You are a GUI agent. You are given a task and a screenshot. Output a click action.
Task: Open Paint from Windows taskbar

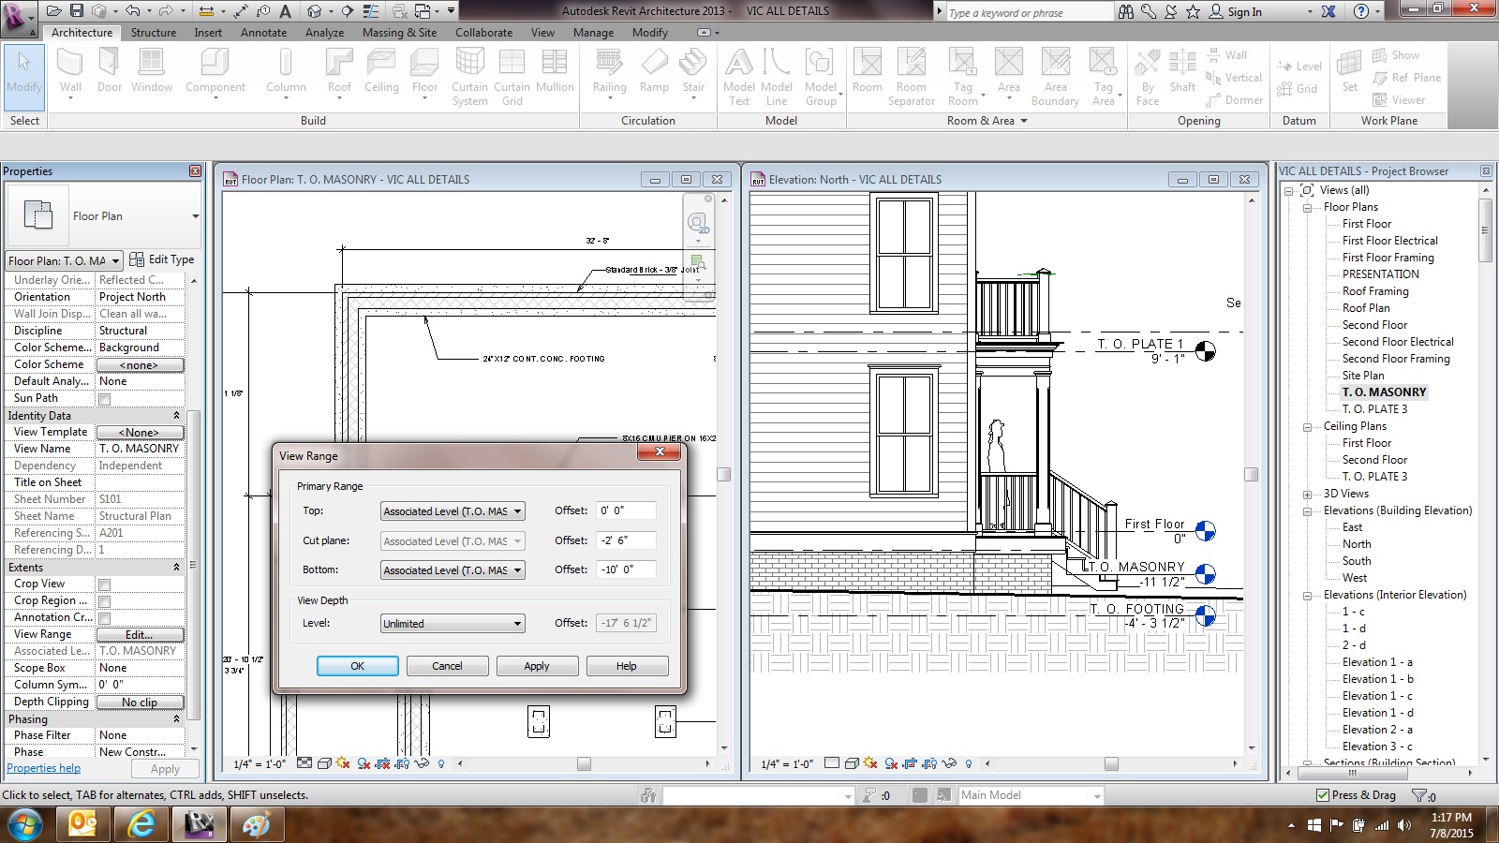(x=256, y=824)
